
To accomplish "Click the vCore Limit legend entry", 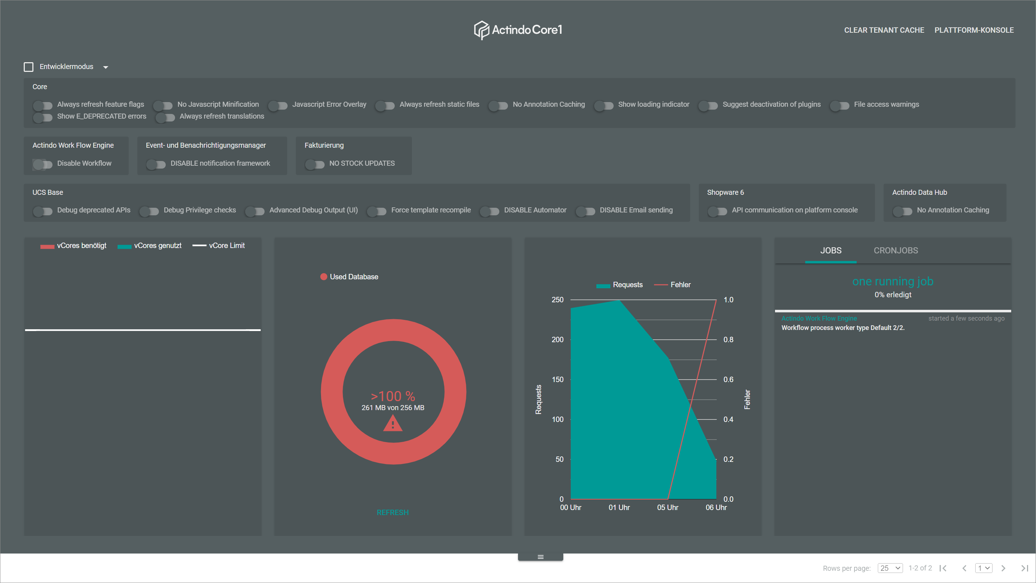I will click(219, 245).
